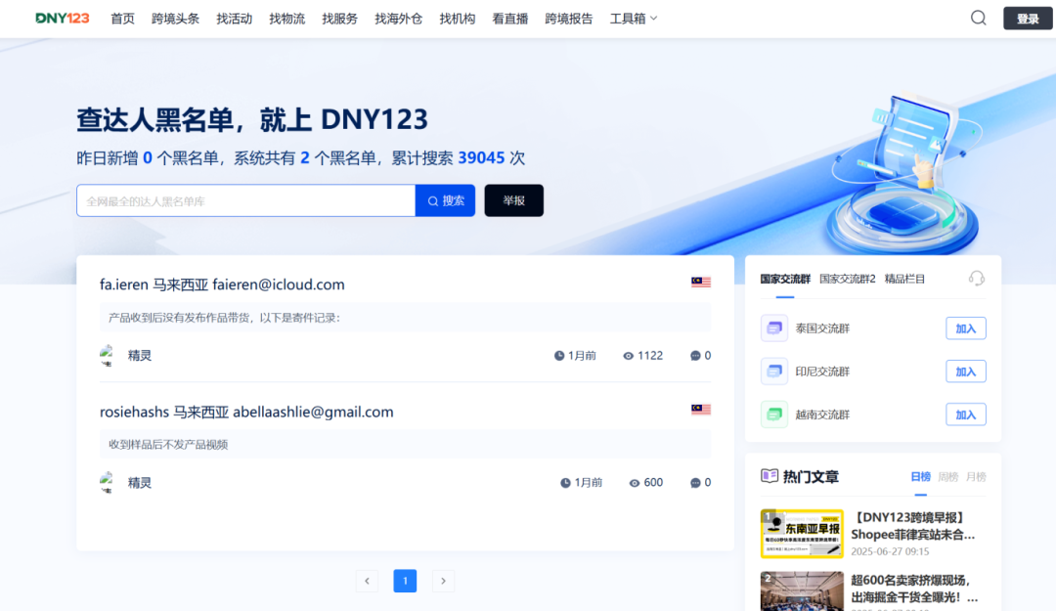The image size is (1056, 611).
Task: Open 看直播 in navigation
Action: pyautogui.click(x=509, y=19)
